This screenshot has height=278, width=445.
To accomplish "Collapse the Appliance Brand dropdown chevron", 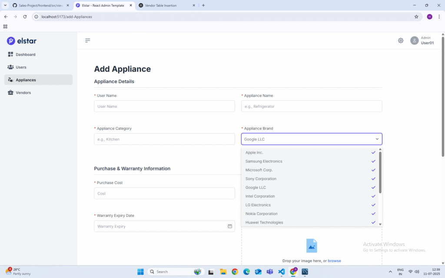I will point(377,139).
